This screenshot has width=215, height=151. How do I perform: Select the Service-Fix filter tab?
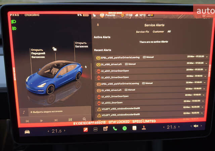click(x=142, y=32)
